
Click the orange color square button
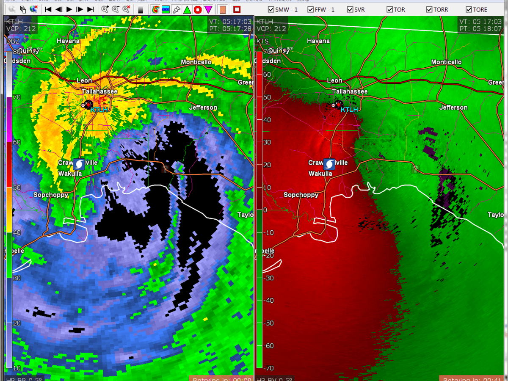point(223,9)
